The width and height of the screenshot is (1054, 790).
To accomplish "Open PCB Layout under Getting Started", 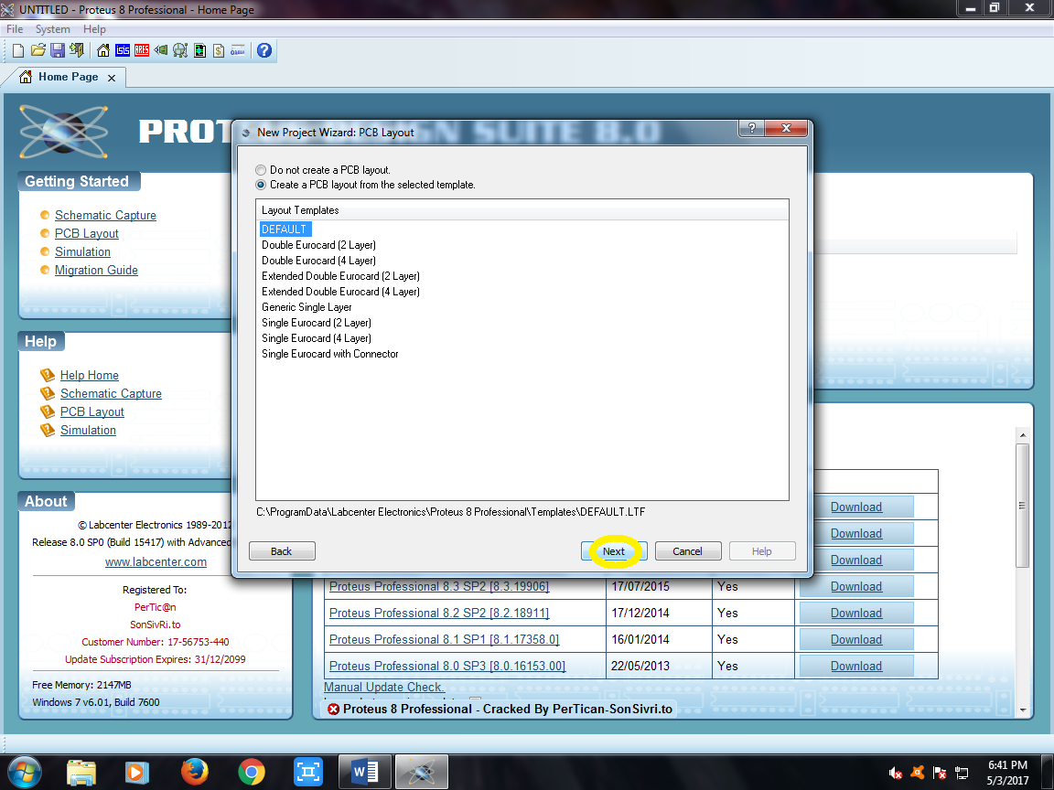I will click(x=87, y=233).
